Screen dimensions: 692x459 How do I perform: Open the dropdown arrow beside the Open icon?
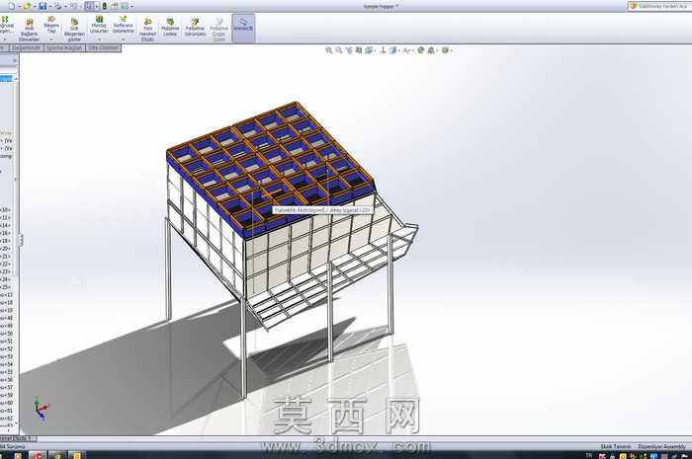[35, 7]
